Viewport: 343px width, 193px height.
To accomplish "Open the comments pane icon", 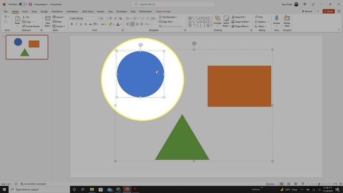I will click(318, 11).
